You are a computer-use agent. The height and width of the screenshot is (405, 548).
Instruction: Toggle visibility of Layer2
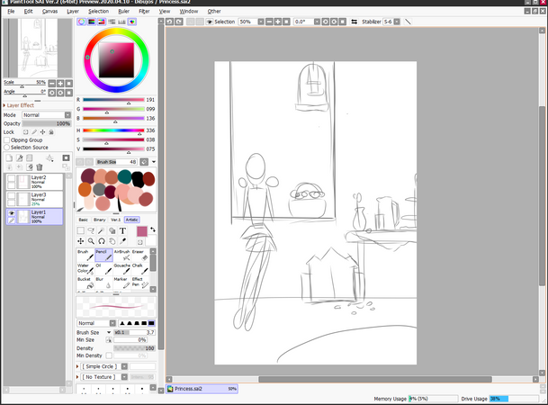click(11, 178)
